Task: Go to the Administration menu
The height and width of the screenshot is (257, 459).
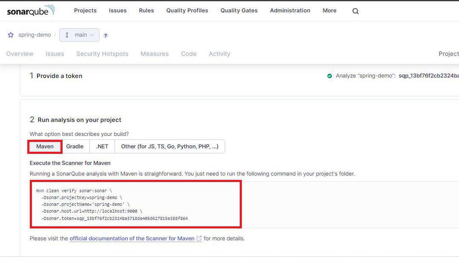Action: (290, 11)
